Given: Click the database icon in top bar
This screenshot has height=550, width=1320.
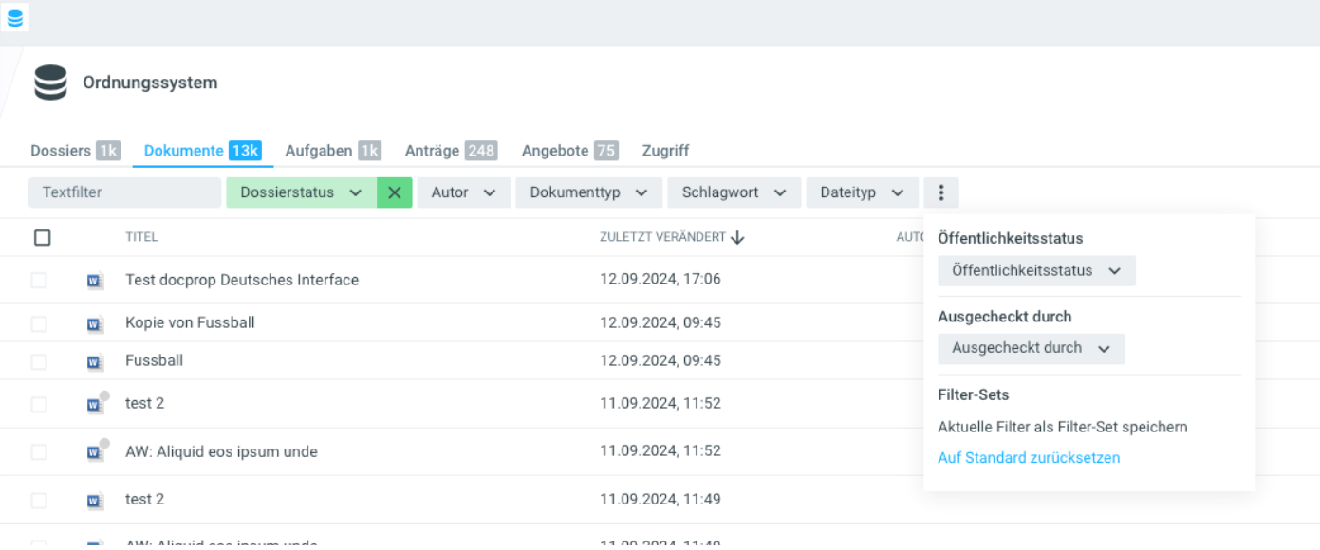Looking at the screenshot, I should coord(15,17).
